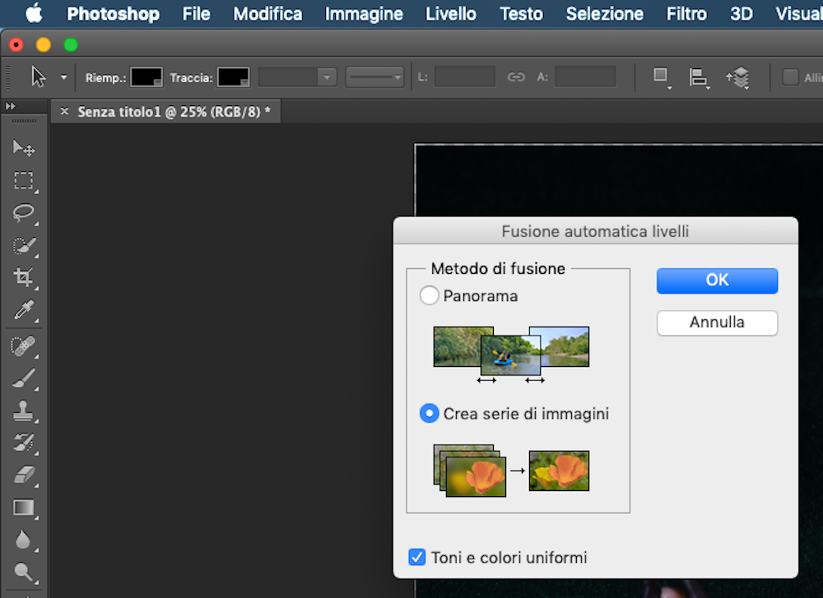
Task: Select the Dodge tool
Action: (24, 573)
